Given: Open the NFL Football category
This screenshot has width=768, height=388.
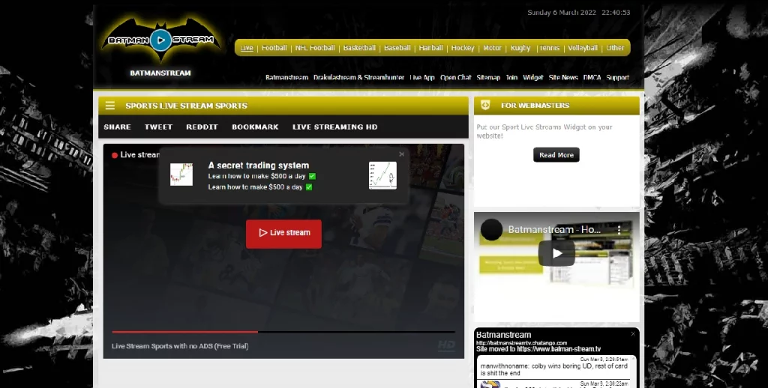Looking at the screenshot, I should [x=315, y=48].
